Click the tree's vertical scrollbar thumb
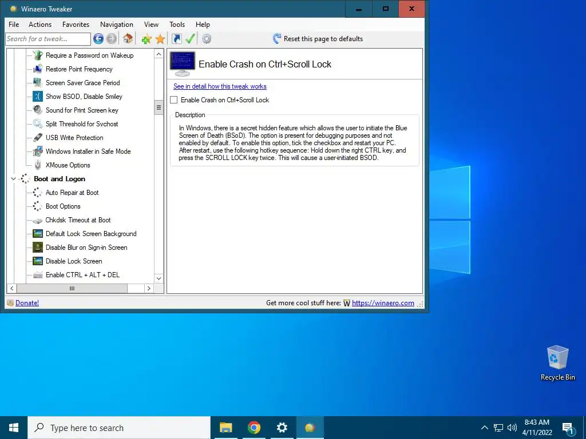Image resolution: width=586 pixels, height=439 pixels. click(159, 107)
